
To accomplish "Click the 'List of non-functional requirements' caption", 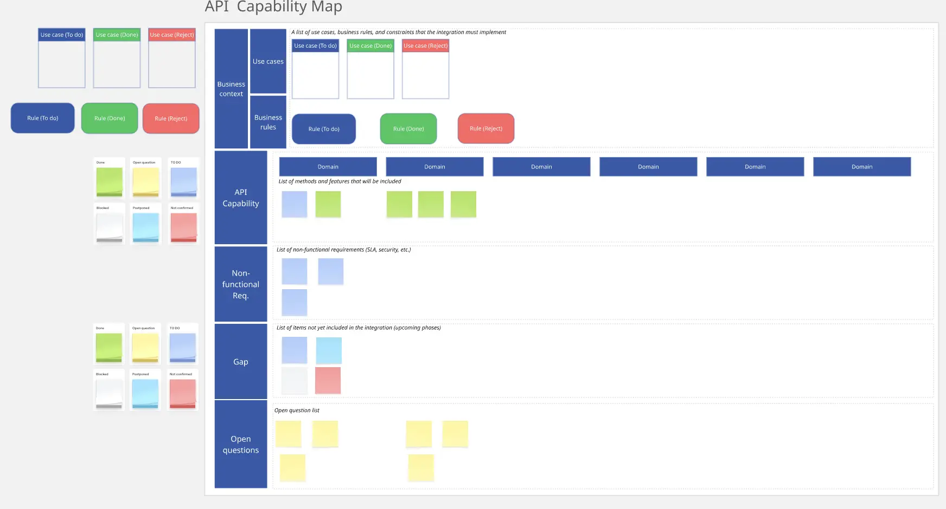I will (x=343, y=250).
